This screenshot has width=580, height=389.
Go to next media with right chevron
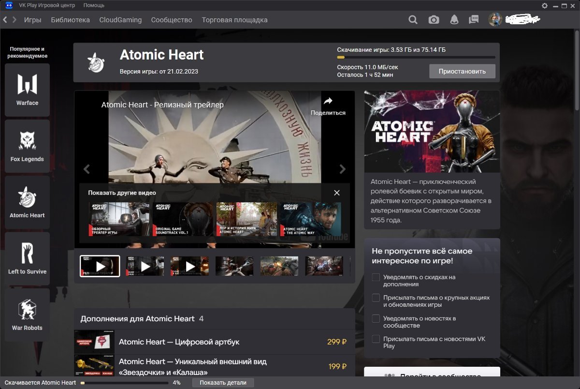(x=343, y=169)
